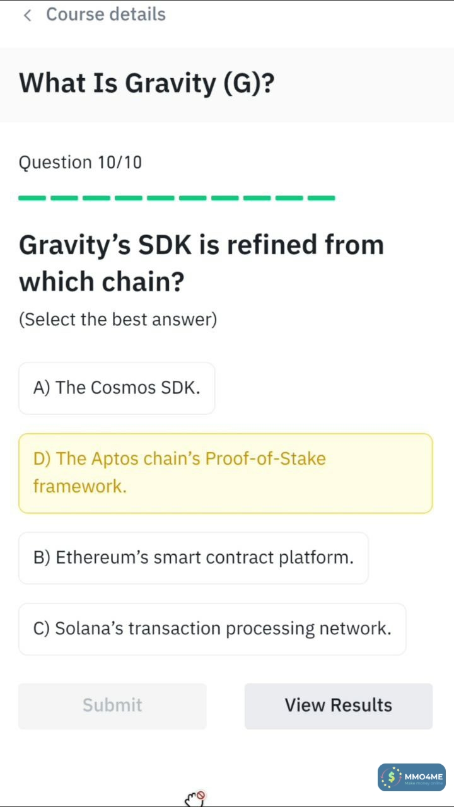This screenshot has height=807, width=454.
Task: Click the third green progress segment
Action: coord(96,198)
